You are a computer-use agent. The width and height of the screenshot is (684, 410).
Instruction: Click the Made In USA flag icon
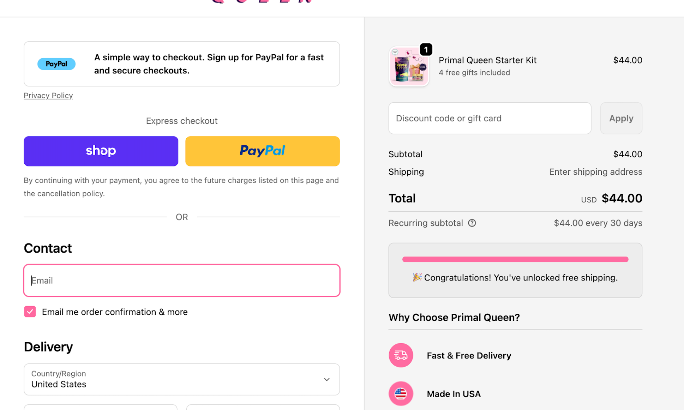pos(401,393)
